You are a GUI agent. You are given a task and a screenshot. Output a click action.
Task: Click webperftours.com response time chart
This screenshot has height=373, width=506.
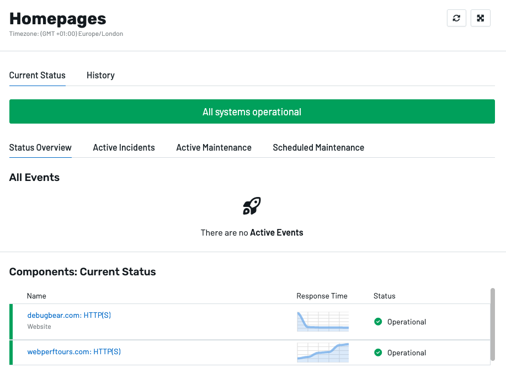pos(323,353)
